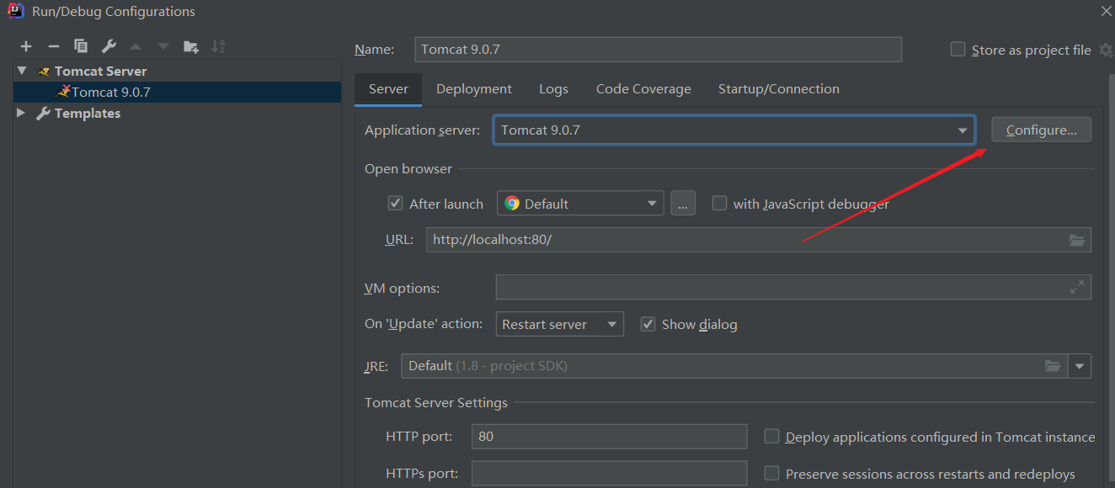Browse folder icon in URL field
1115x488 pixels.
click(1077, 240)
